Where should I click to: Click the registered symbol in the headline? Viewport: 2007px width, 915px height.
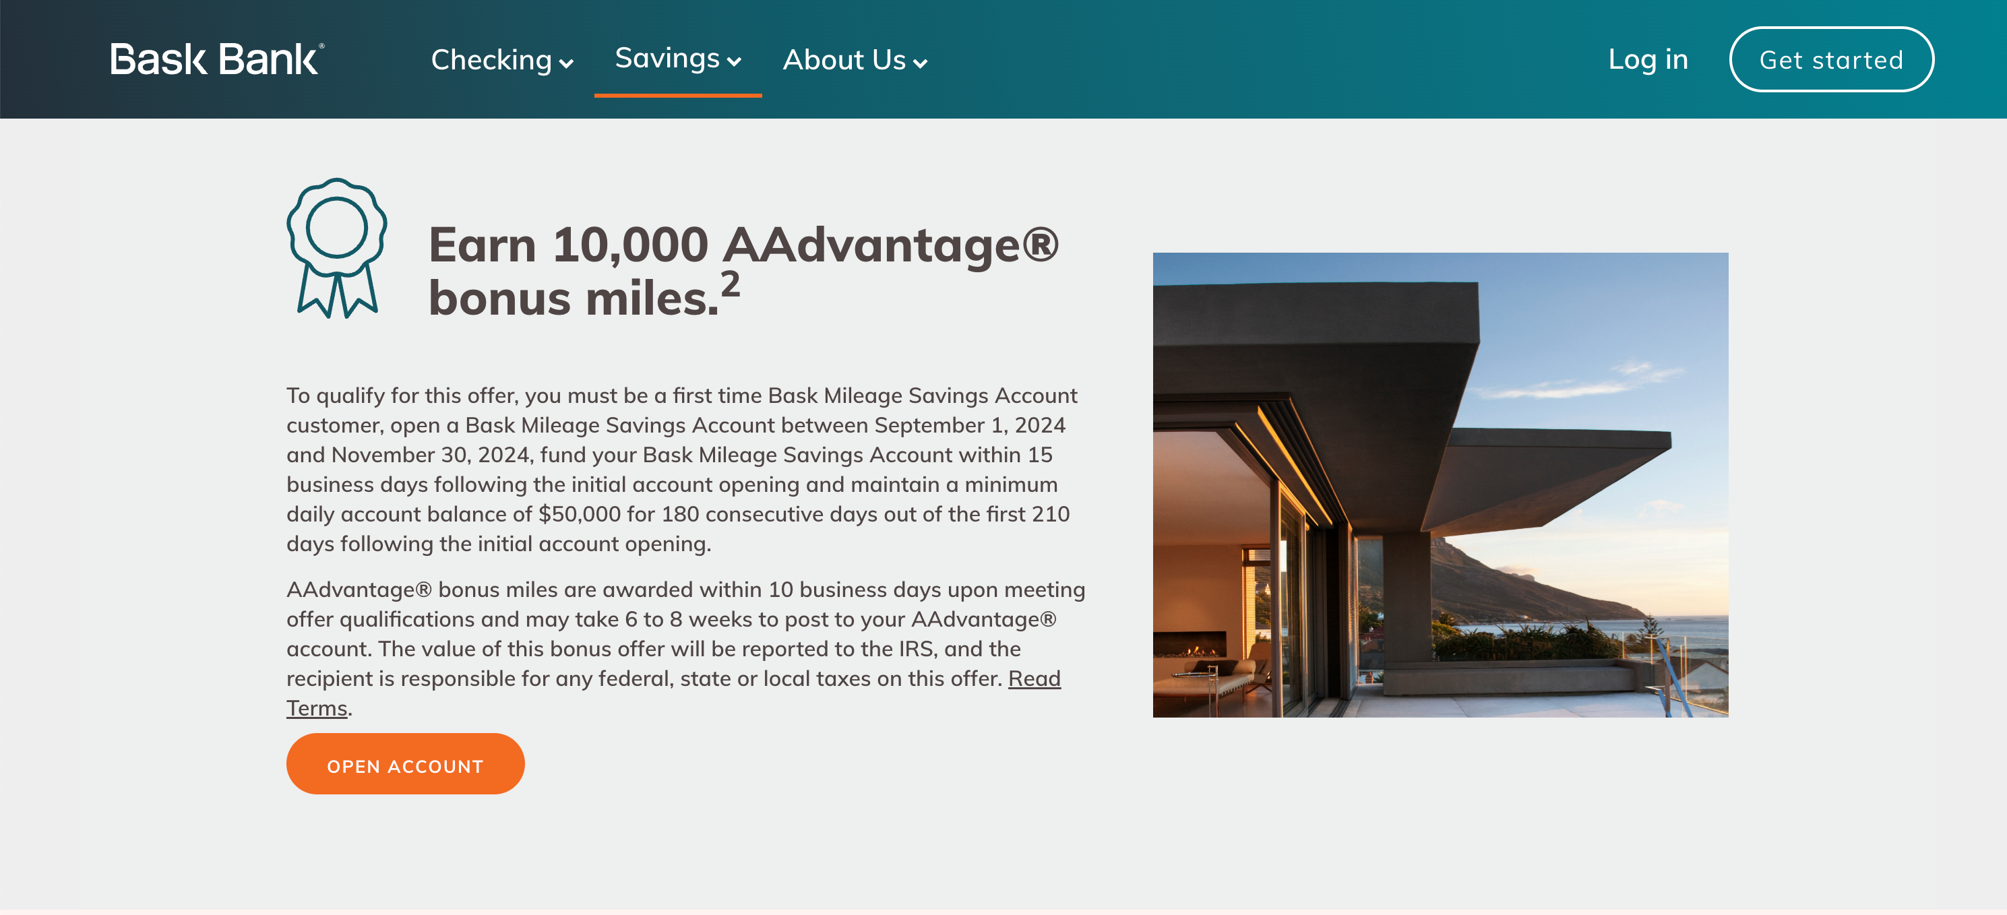click(1040, 244)
